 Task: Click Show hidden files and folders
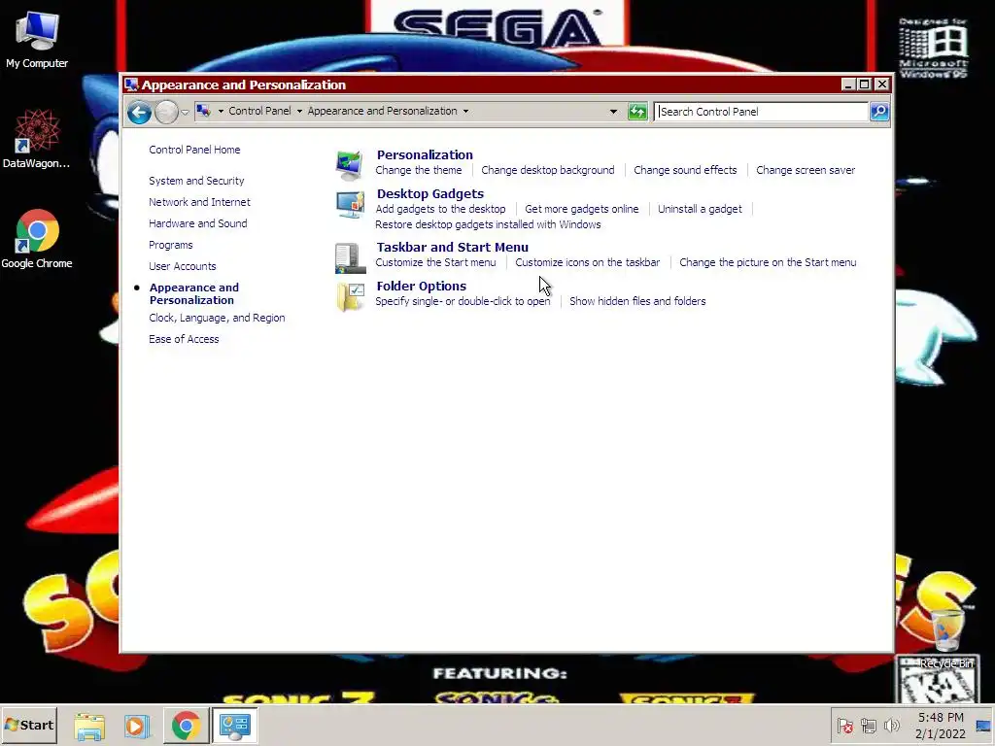click(637, 301)
